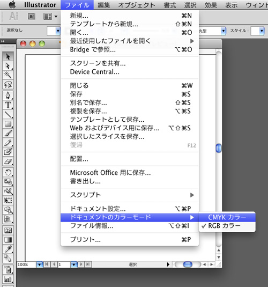The image size is (268, 287).
Task: Go to first artboard button
Action: click(47, 264)
